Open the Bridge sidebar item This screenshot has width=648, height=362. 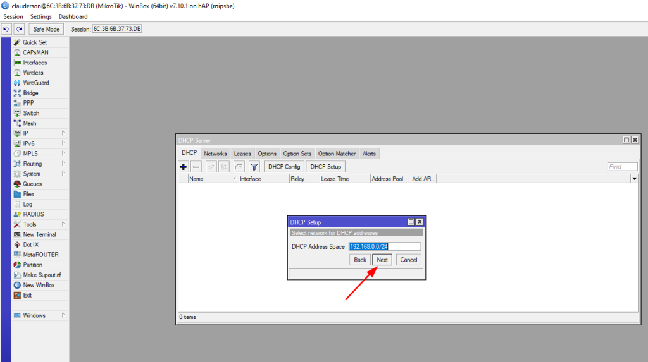pos(30,93)
